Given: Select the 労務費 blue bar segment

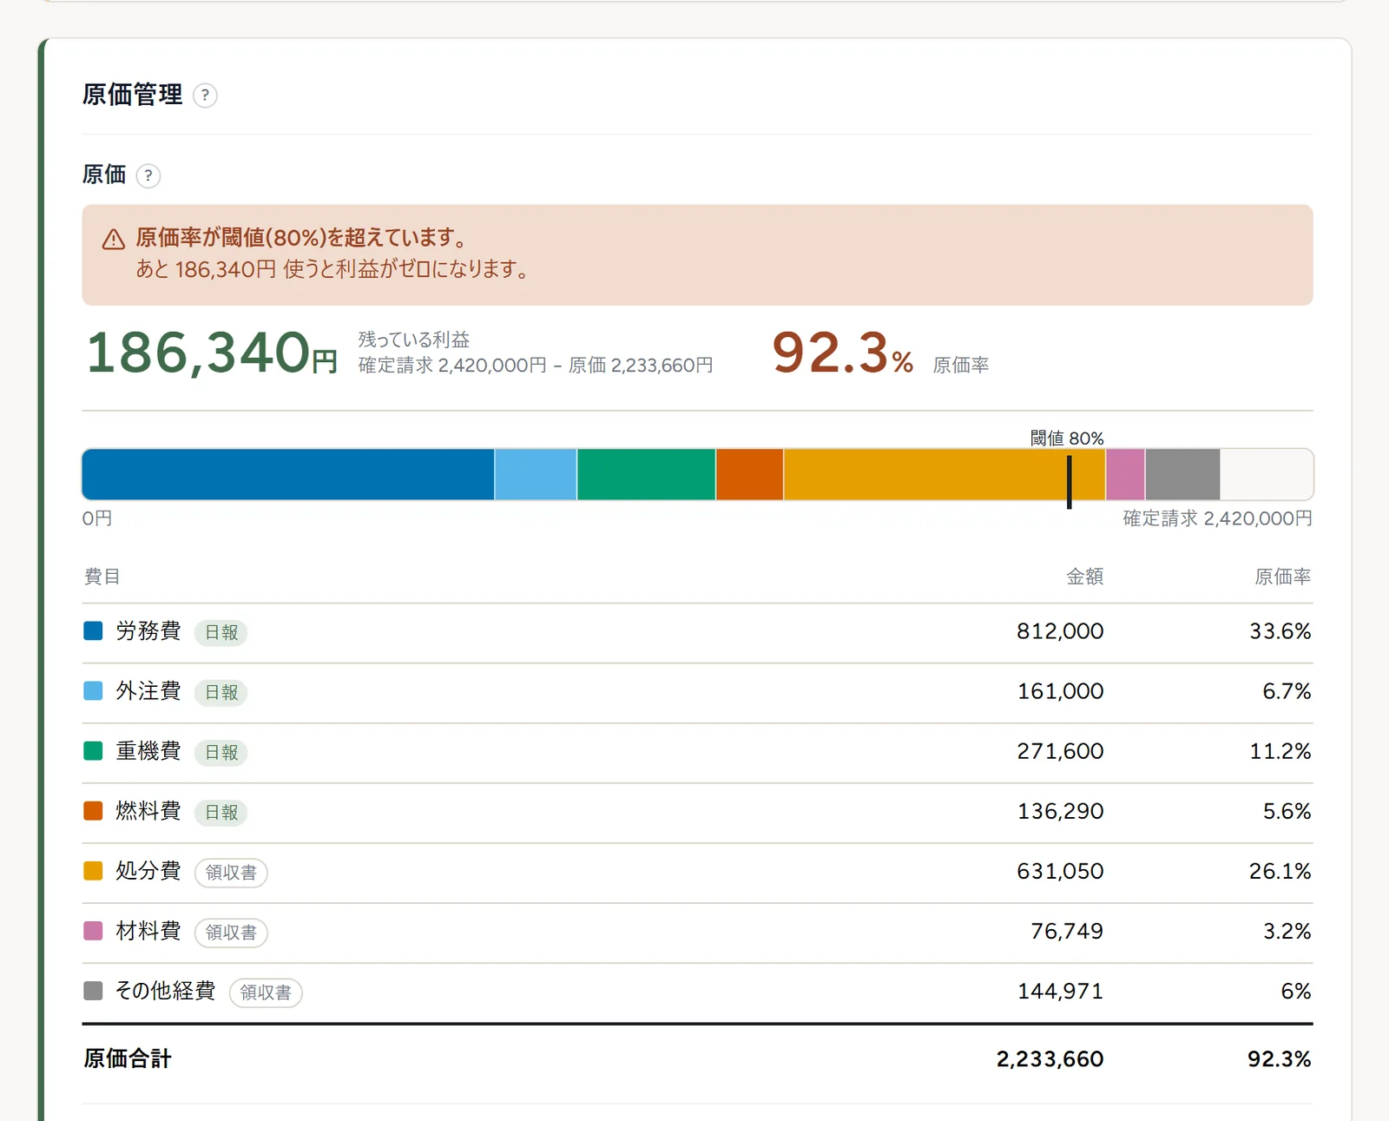Looking at the screenshot, I should coord(288,474).
